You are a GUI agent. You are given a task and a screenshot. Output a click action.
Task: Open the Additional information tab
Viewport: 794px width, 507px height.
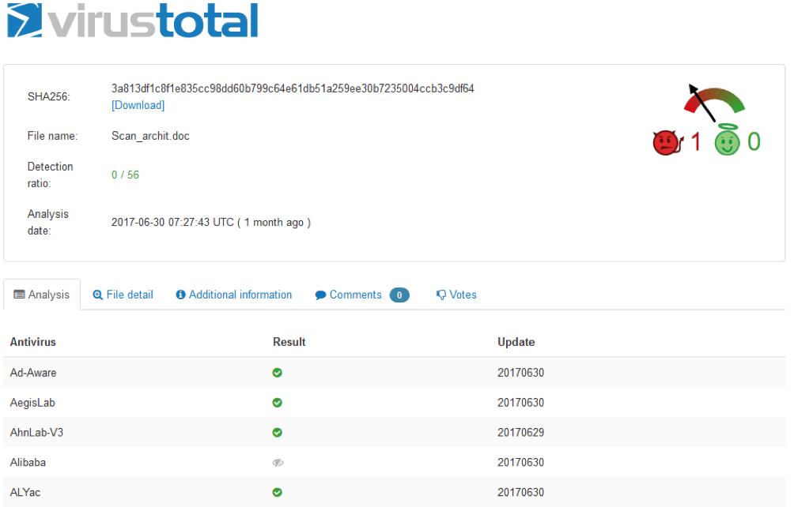click(234, 295)
